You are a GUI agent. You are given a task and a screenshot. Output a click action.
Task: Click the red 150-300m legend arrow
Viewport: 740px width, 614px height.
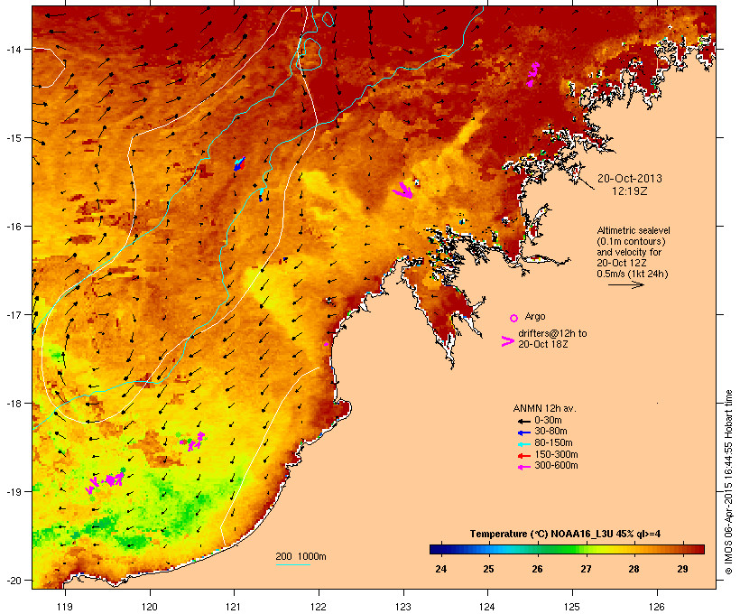pos(523,455)
